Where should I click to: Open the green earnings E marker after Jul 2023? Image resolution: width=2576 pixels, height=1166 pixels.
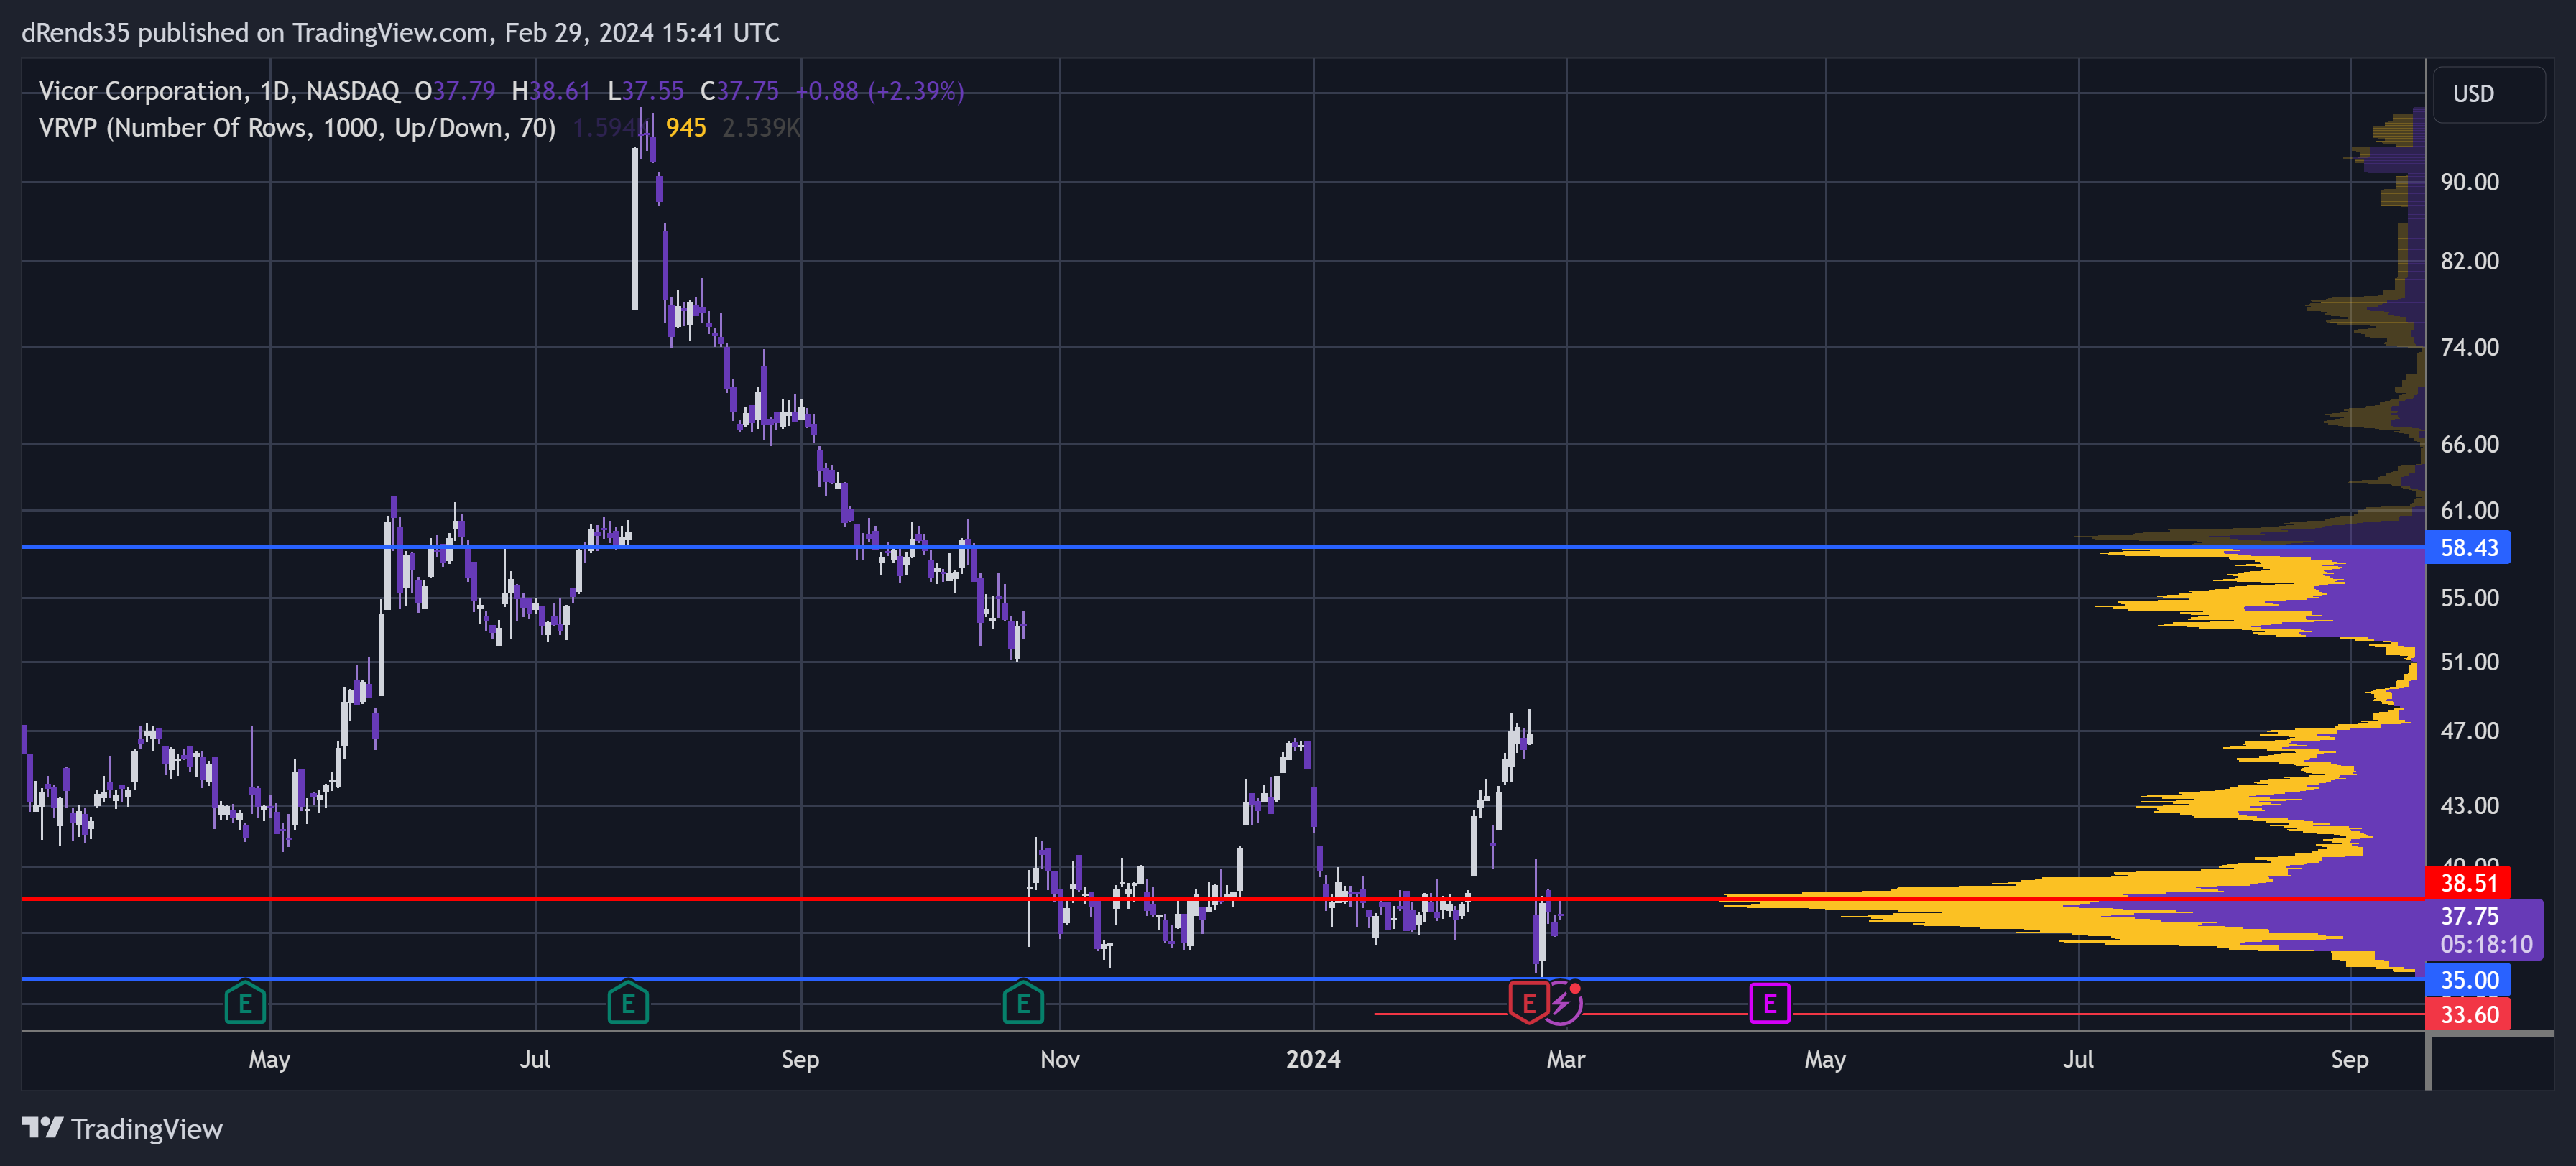pyautogui.click(x=628, y=1002)
